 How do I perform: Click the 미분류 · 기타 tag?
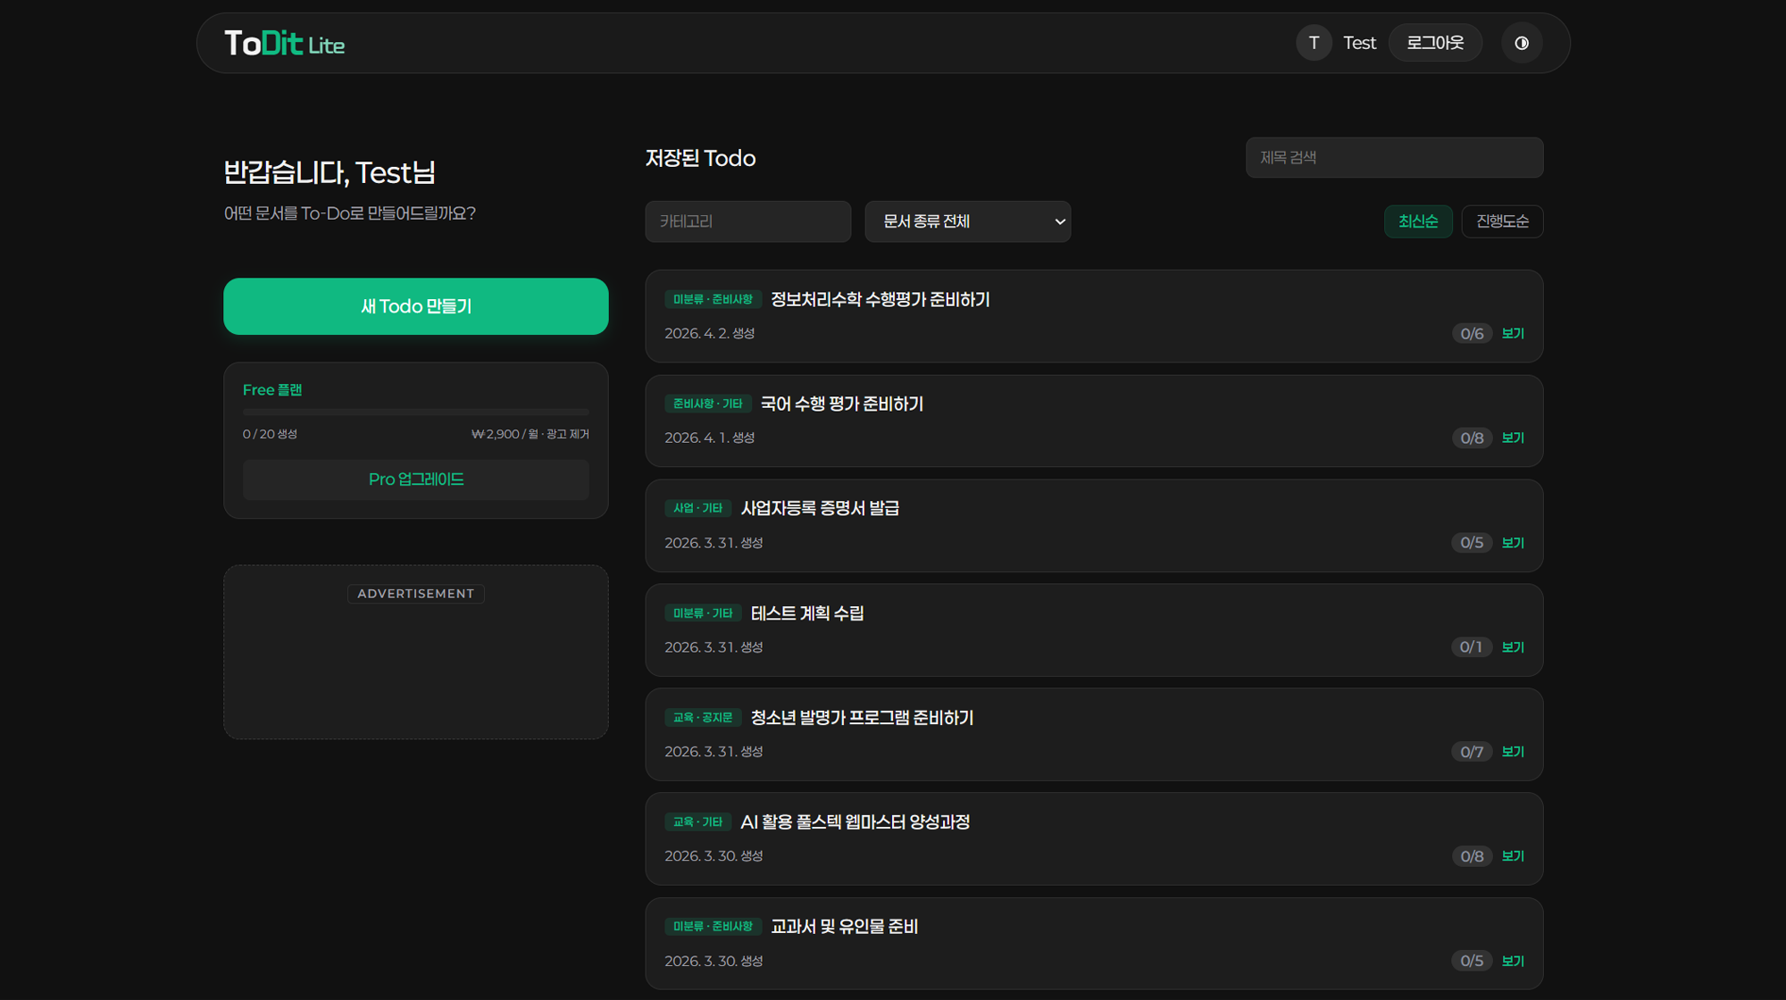(x=703, y=613)
